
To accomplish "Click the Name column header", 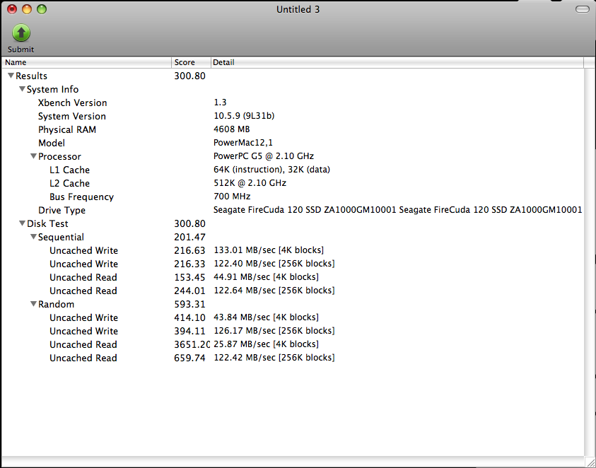I will coord(87,62).
